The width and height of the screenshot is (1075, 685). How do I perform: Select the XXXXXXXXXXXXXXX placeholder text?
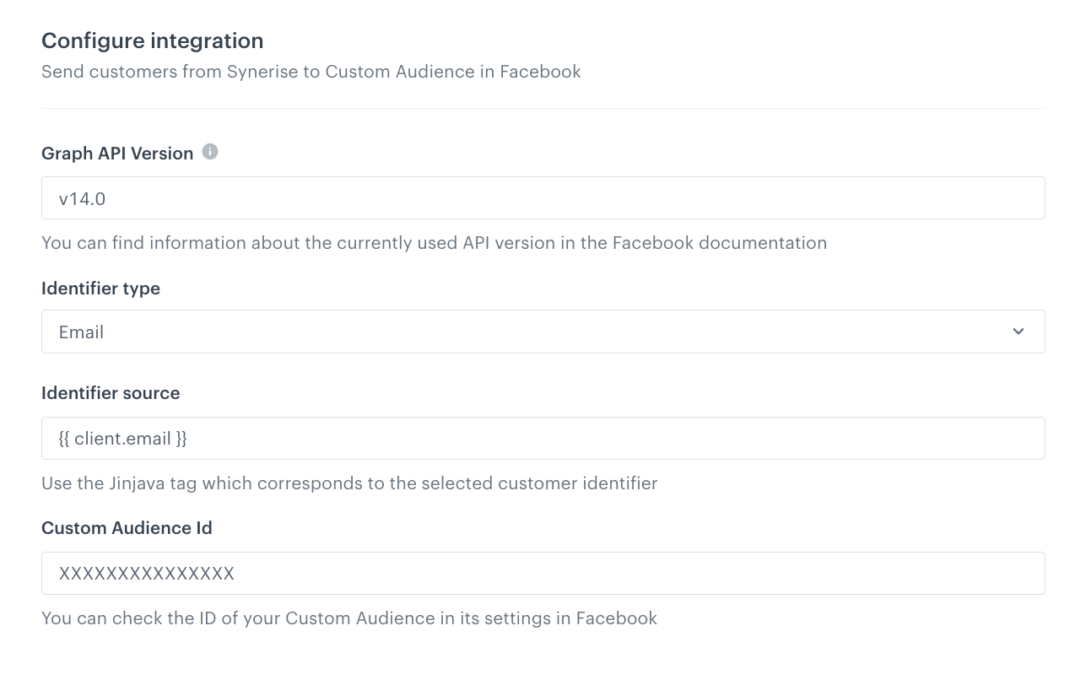146,573
